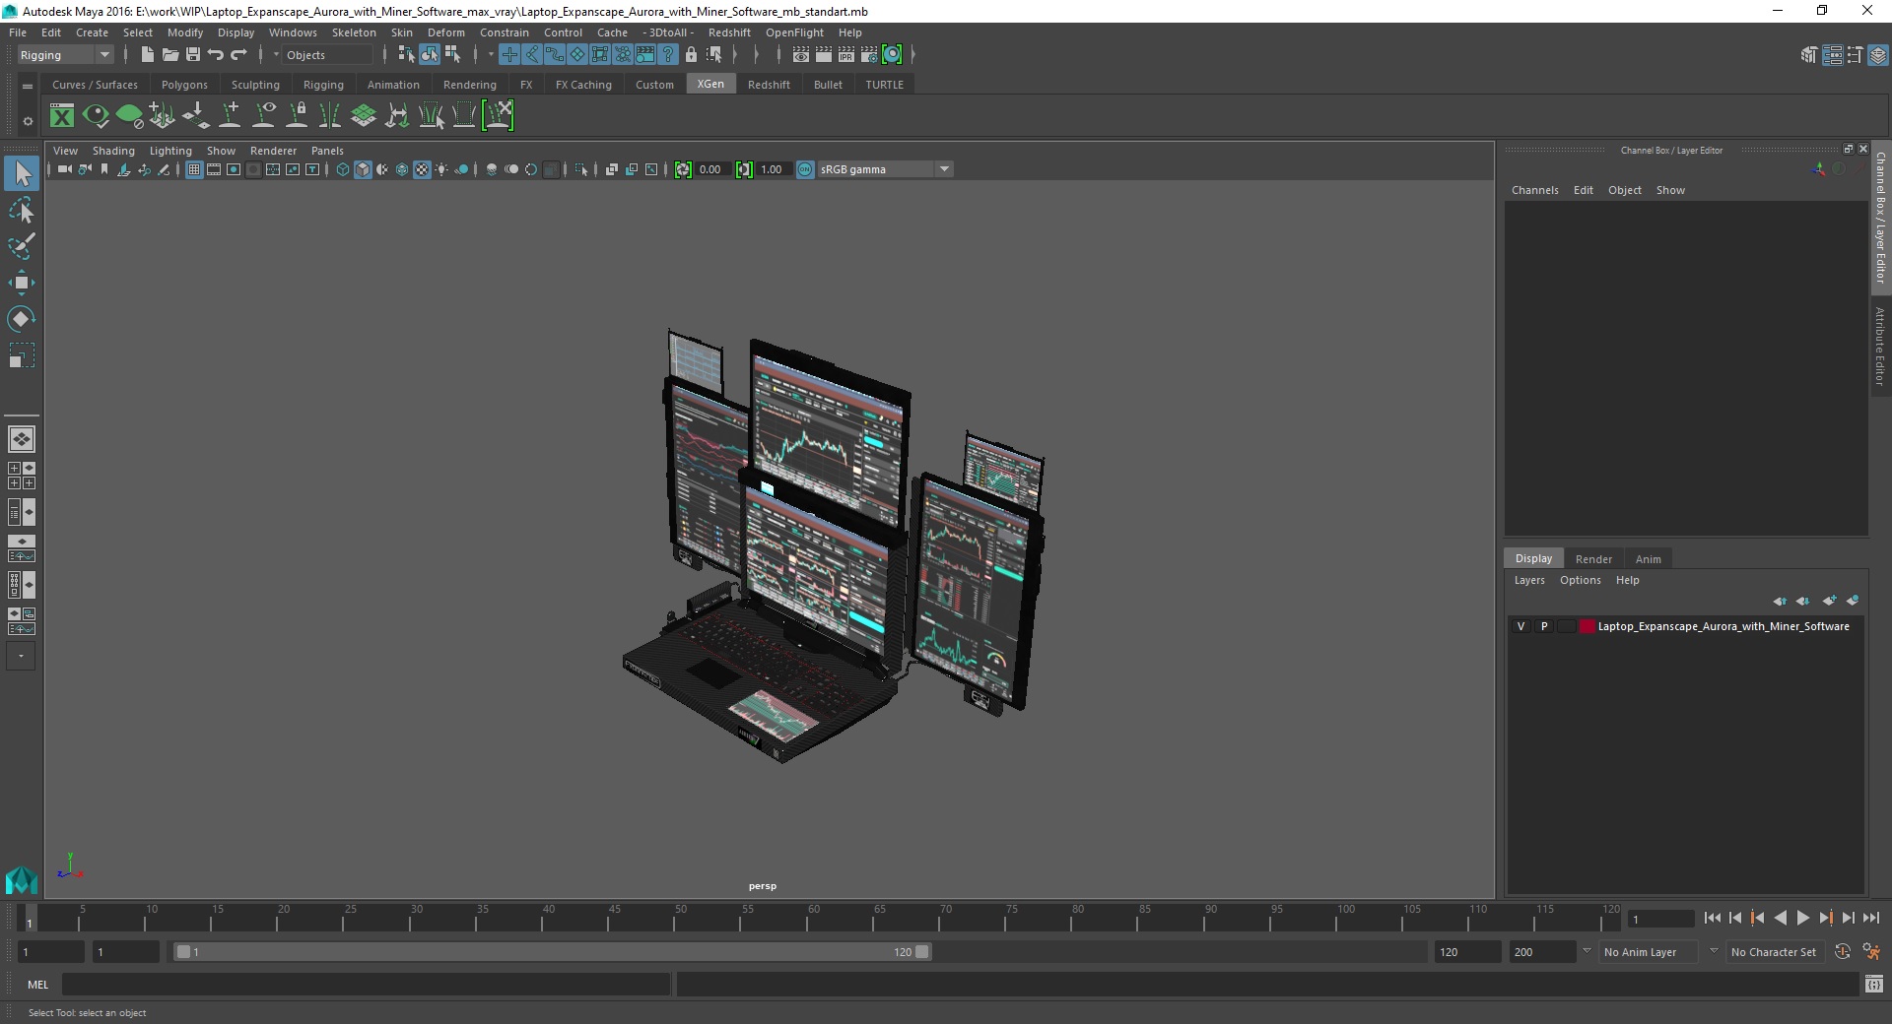Click the XGen lock guide shelf icon
The height and width of the screenshot is (1024, 1892).
(297, 116)
